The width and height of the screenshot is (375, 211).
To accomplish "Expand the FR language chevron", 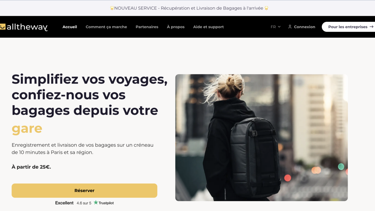I will click(279, 27).
